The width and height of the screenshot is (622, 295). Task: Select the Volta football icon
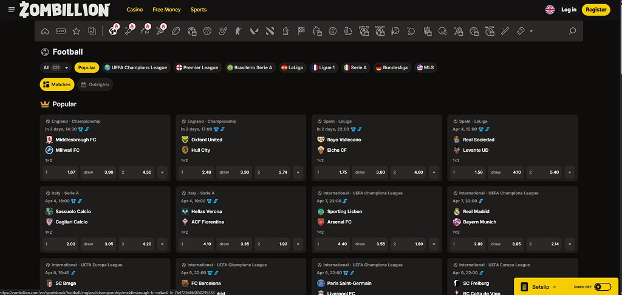pos(364,30)
